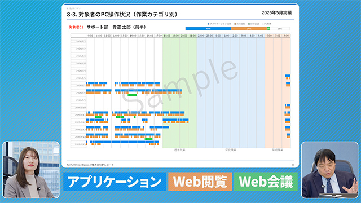Click the white 19% segment of ratio bar
361x203 pixels.
280,29
